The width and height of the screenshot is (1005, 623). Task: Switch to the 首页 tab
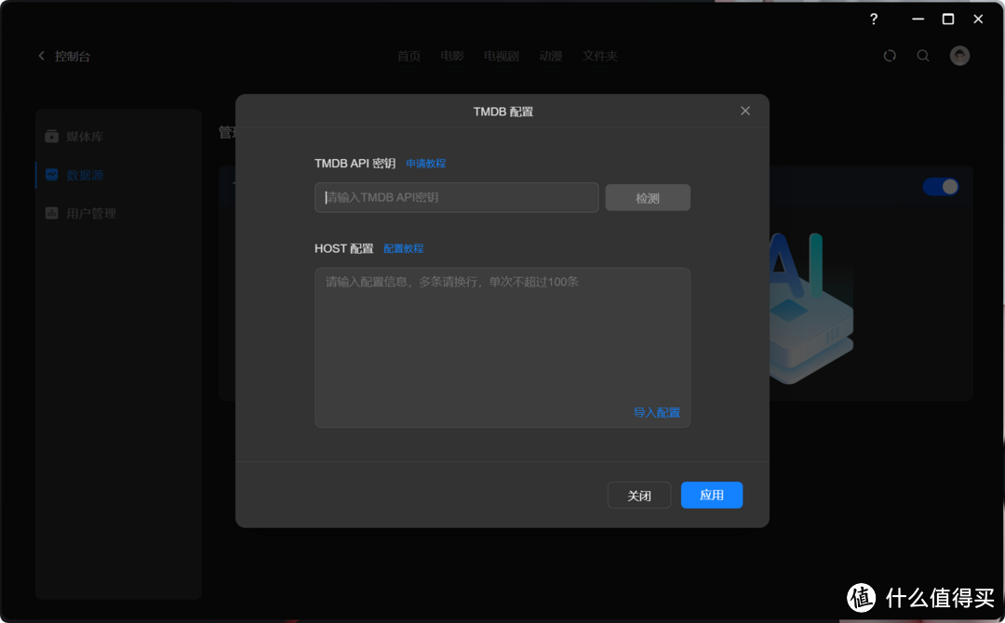(x=408, y=56)
